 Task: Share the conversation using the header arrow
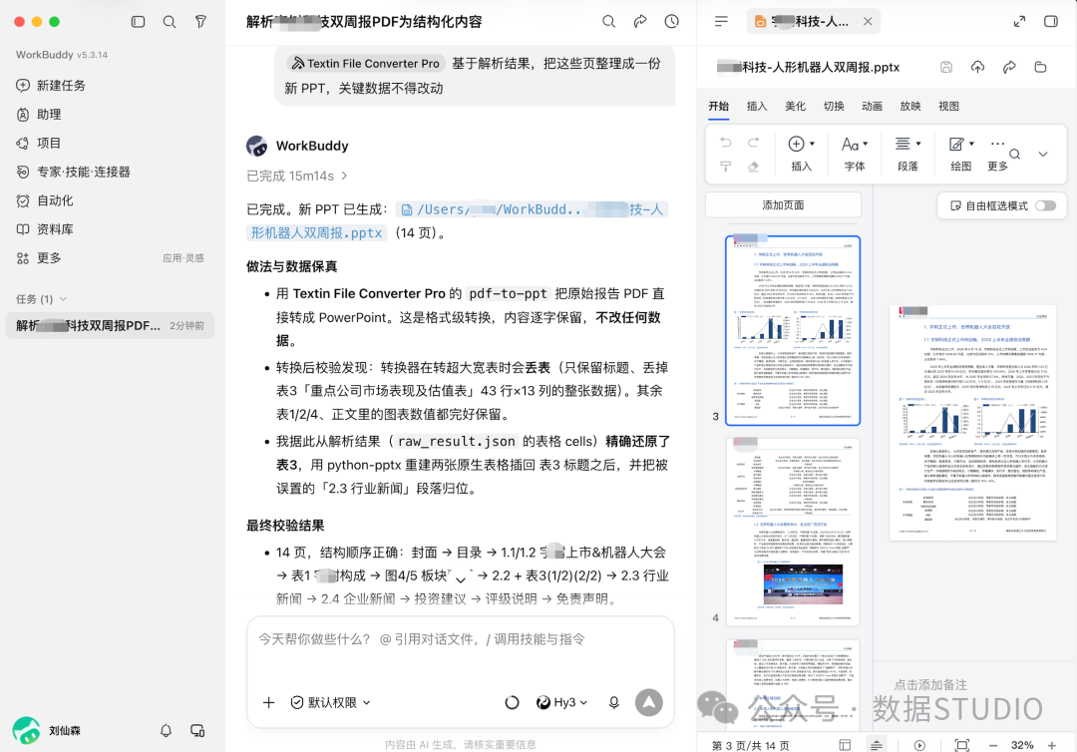point(640,21)
